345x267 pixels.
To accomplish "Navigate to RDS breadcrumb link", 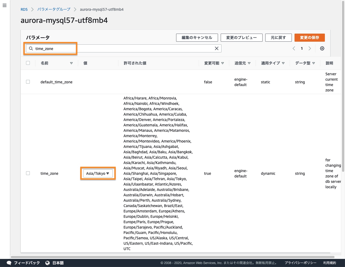I will 24,9.
